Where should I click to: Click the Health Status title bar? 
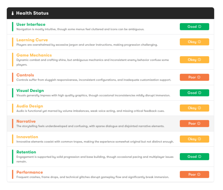[x=33, y=13]
